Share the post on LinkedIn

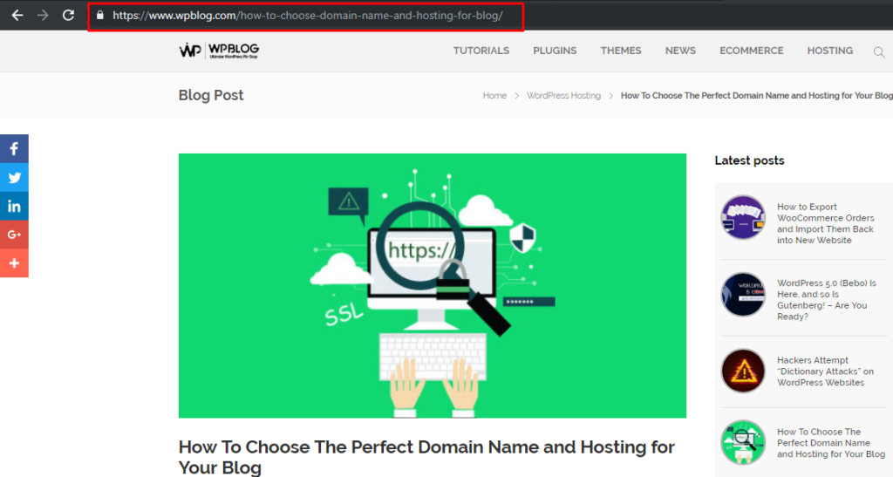(14, 206)
